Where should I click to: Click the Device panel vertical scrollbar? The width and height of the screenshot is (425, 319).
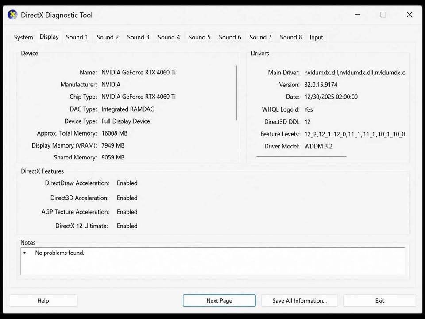click(237, 93)
